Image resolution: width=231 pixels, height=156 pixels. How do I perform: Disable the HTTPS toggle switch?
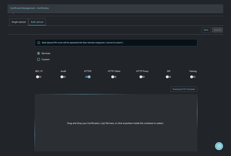(88, 77)
